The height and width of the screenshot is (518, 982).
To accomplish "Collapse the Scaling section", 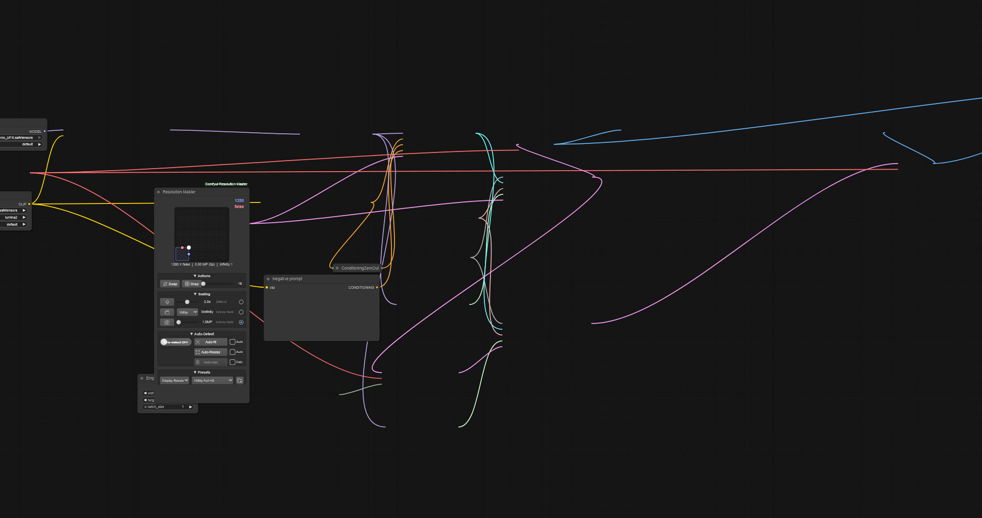I will 202,294.
